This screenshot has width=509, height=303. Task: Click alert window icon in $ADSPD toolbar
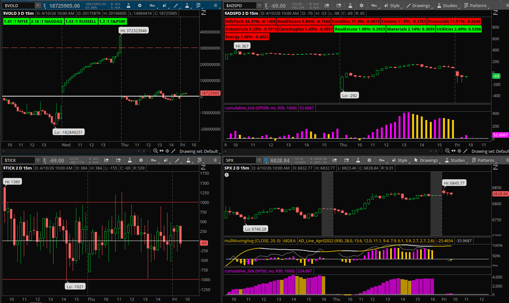(x=338, y=6)
